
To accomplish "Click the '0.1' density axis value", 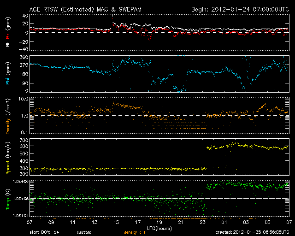I will click(24, 132).
